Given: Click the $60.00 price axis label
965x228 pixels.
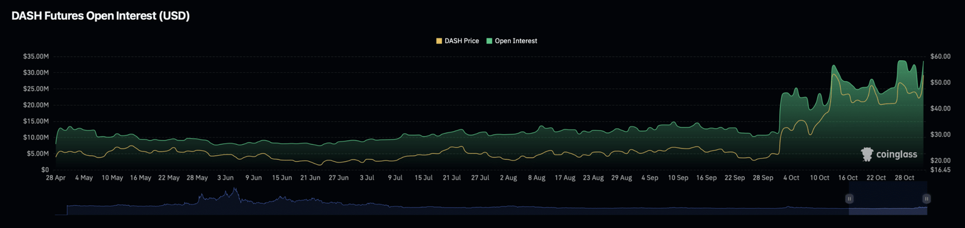Looking at the screenshot, I should tap(940, 57).
